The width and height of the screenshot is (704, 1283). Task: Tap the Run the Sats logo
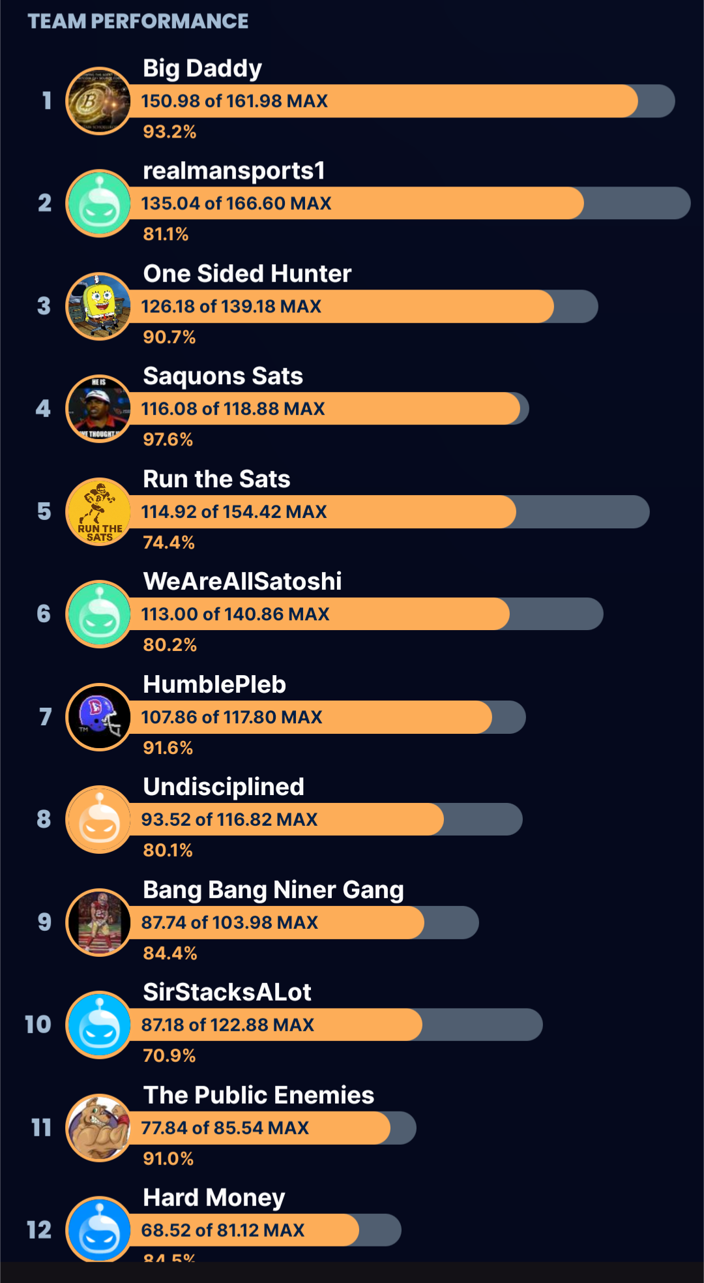pos(99,512)
